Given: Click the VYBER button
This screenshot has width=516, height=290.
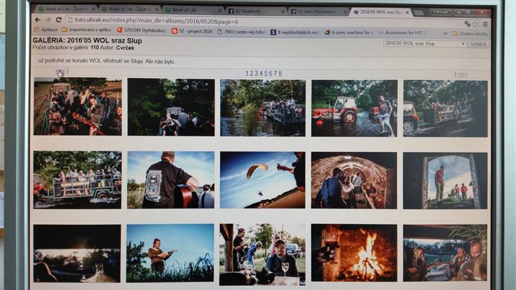Looking at the screenshot, I should pos(478,45).
